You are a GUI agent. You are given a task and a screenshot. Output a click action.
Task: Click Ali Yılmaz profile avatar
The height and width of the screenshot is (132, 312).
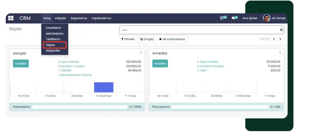(x=266, y=18)
